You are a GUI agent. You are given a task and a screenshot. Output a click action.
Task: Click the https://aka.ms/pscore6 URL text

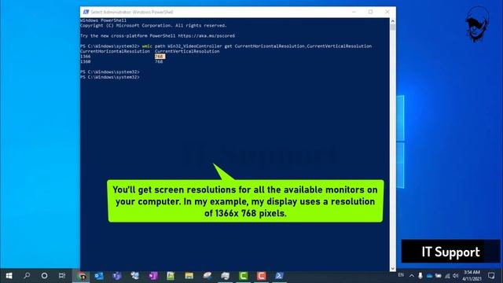(206, 36)
